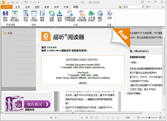
Task: Open page number dropdown in status bar
Action: pos(78,117)
